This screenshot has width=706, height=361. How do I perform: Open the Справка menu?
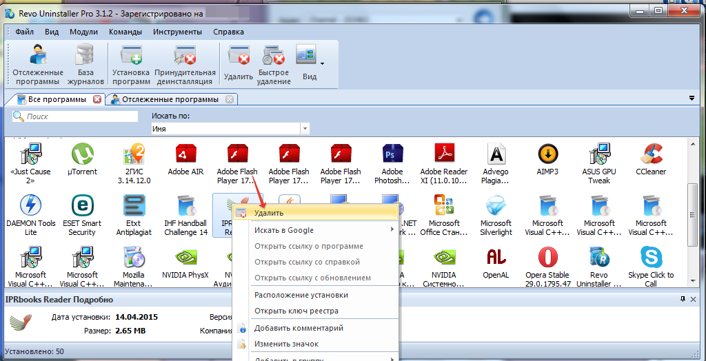228,32
